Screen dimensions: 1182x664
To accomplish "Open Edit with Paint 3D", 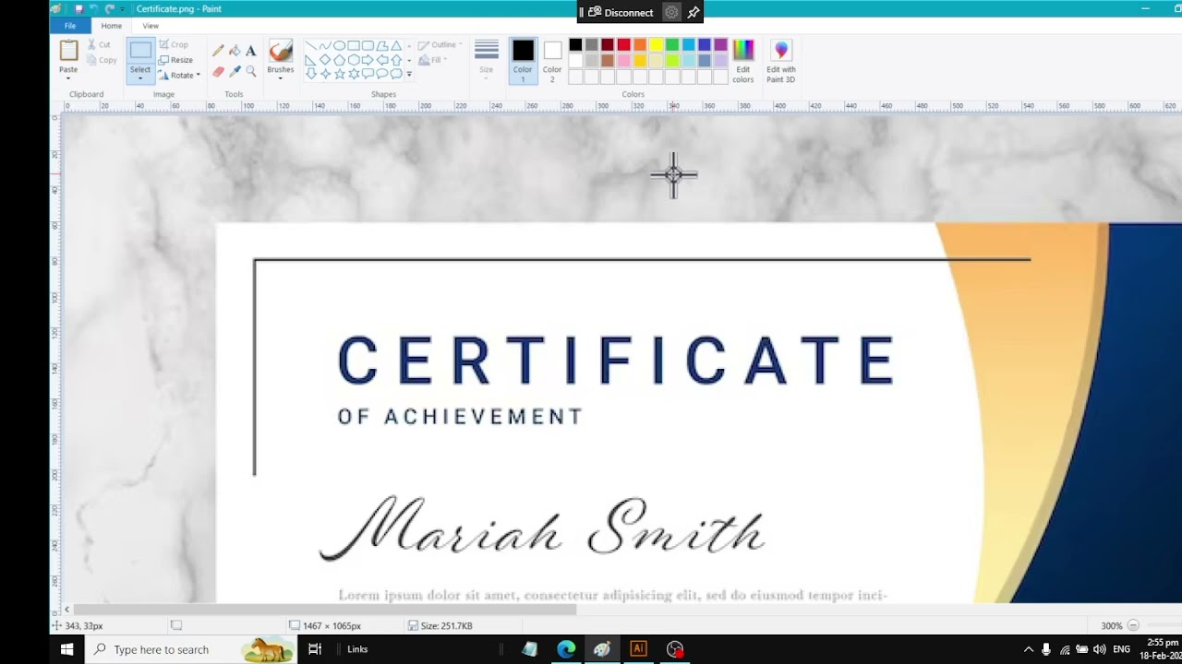I will pyautogui.click(x=780, y=61).
